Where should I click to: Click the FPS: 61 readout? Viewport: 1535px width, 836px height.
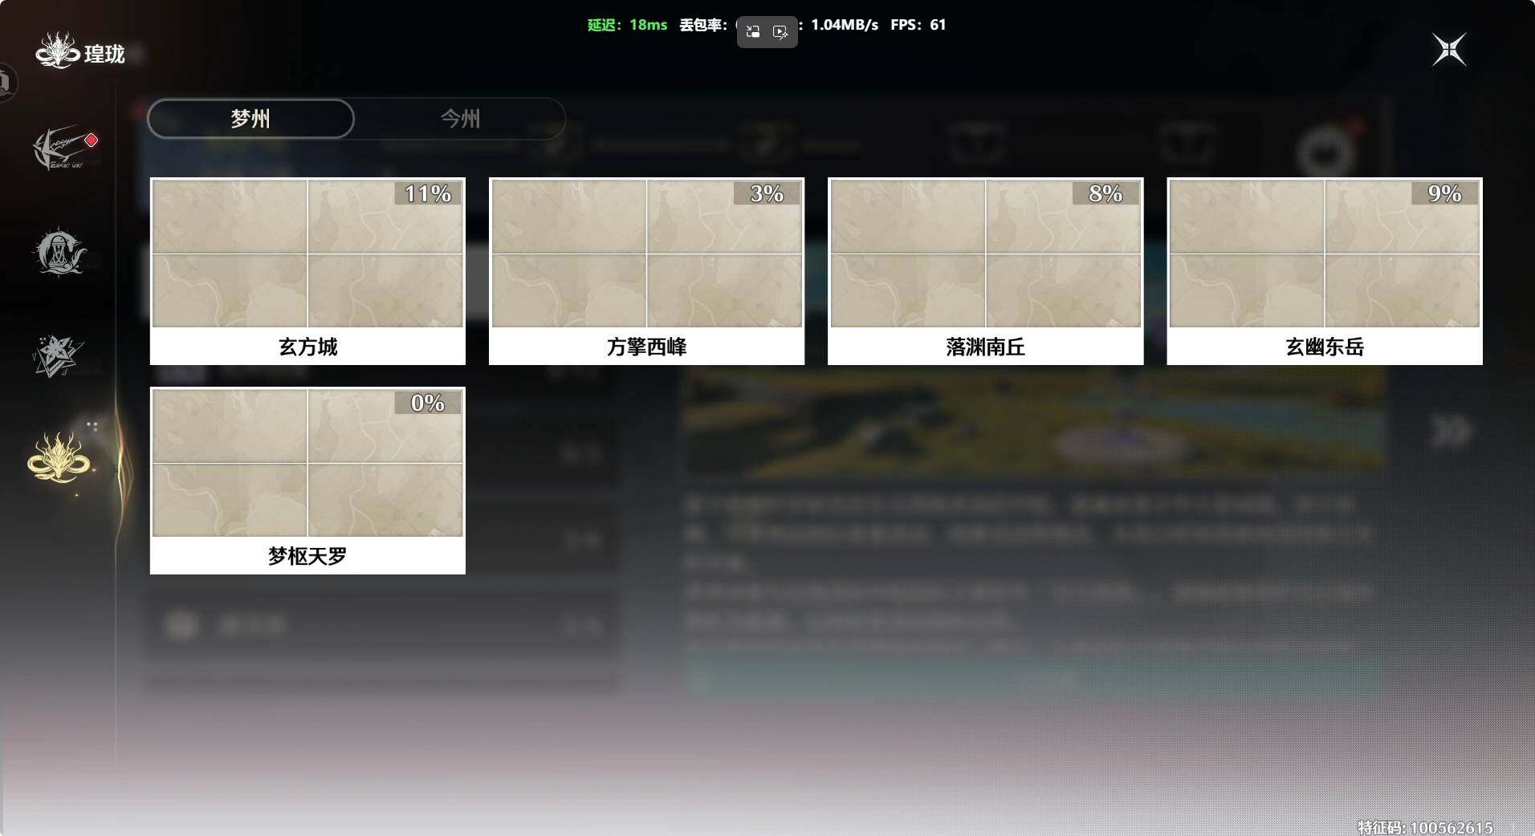[918, 25]
